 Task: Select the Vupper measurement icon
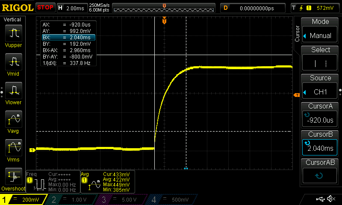[x=14, y=33]
